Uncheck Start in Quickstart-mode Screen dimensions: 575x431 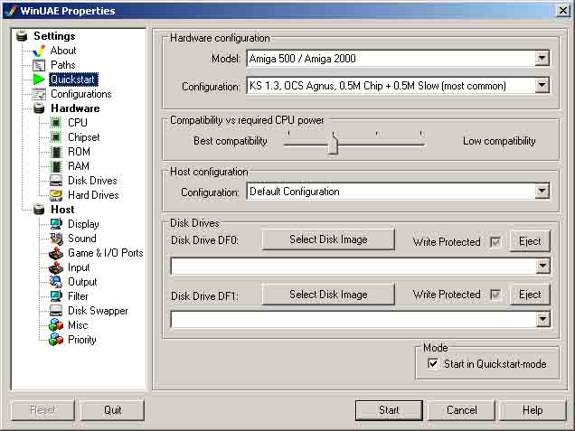[433, 364]
